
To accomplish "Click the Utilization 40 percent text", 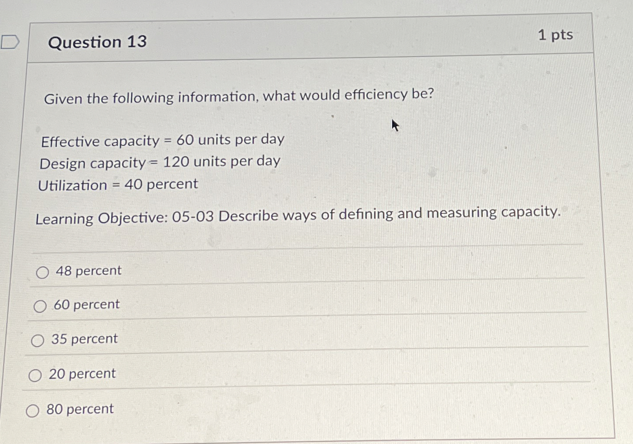I will [x=118, y=184].
